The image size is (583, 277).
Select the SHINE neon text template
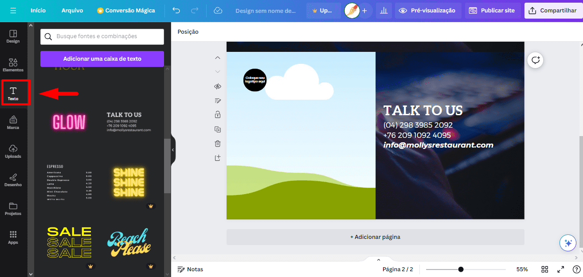coord(129,182)
